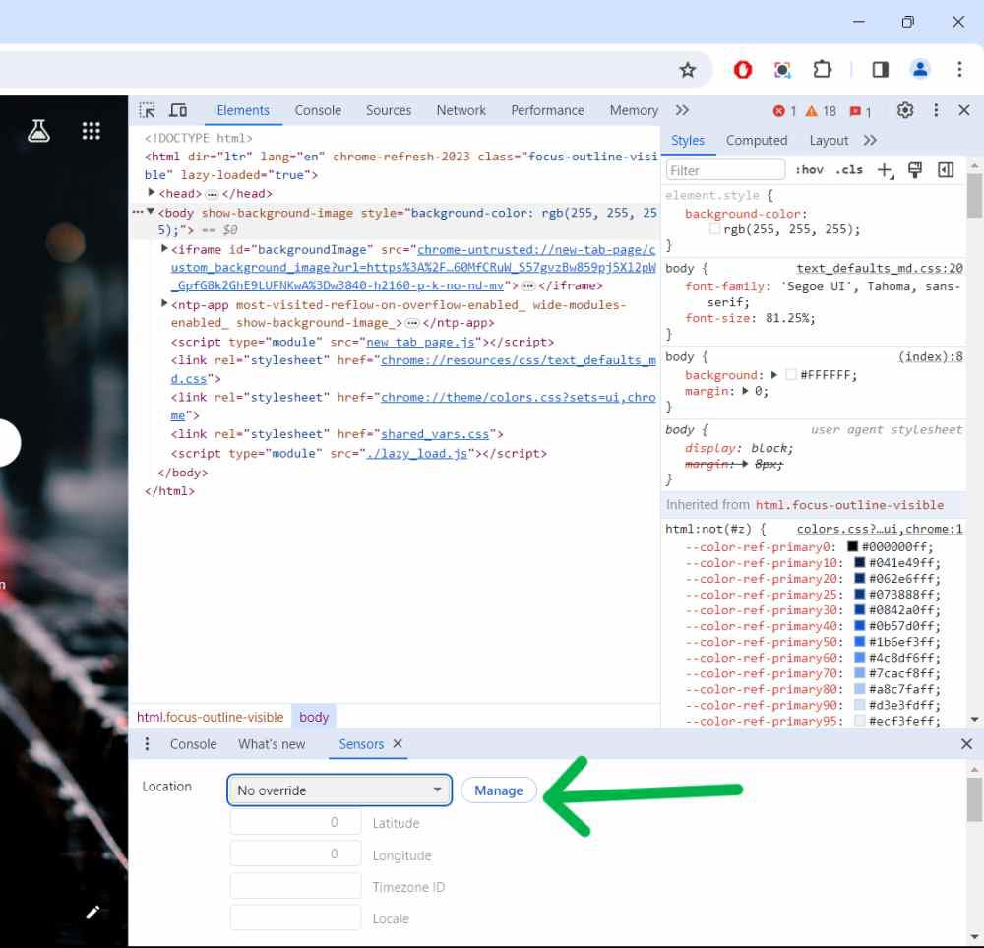Toggle the .cls element classes panel
The image size is (984, 948).
(x=848, y=170)
